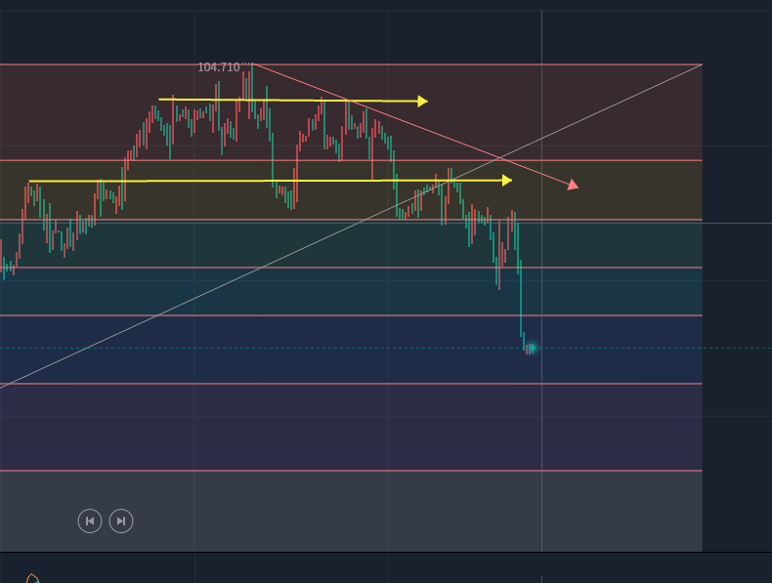Select the 104.710 high price label
This screenshot has height=583, width=772.
point(219,67)
